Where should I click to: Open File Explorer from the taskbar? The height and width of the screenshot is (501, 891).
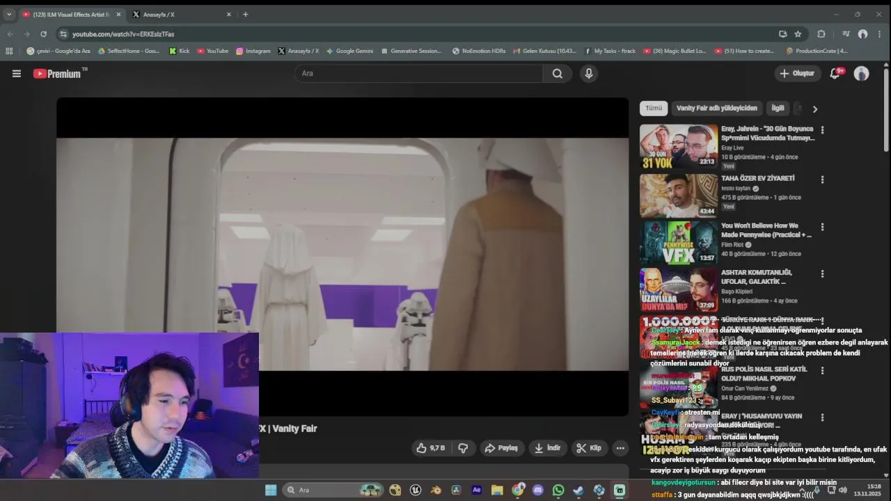point(497,490)
